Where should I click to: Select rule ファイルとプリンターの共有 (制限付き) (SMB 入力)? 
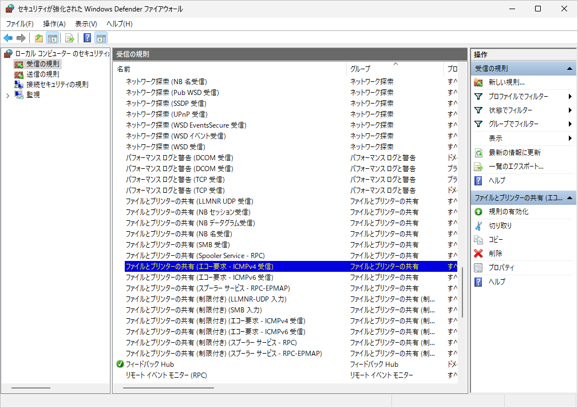pos(194,310)
